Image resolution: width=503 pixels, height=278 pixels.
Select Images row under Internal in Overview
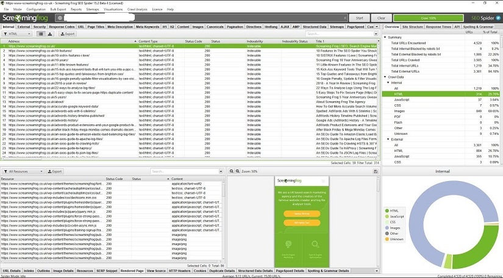tap(441, 111)
